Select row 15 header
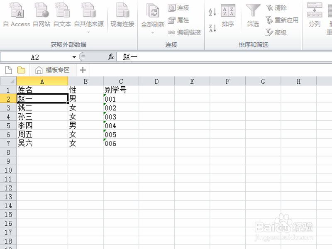Screen dimensions: 332x249 (x=8, y=215)
